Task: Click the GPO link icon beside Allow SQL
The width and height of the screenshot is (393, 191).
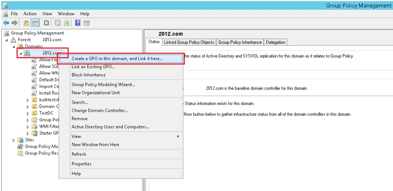Action: 34,66
